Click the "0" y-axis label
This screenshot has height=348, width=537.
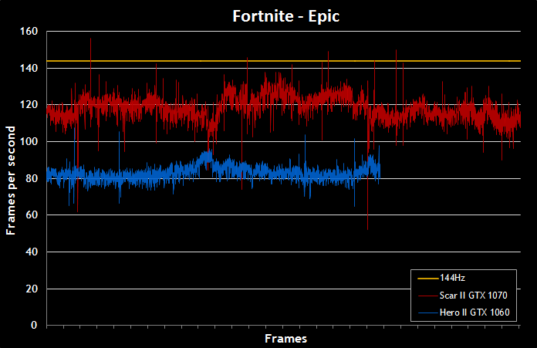(34, 325)
